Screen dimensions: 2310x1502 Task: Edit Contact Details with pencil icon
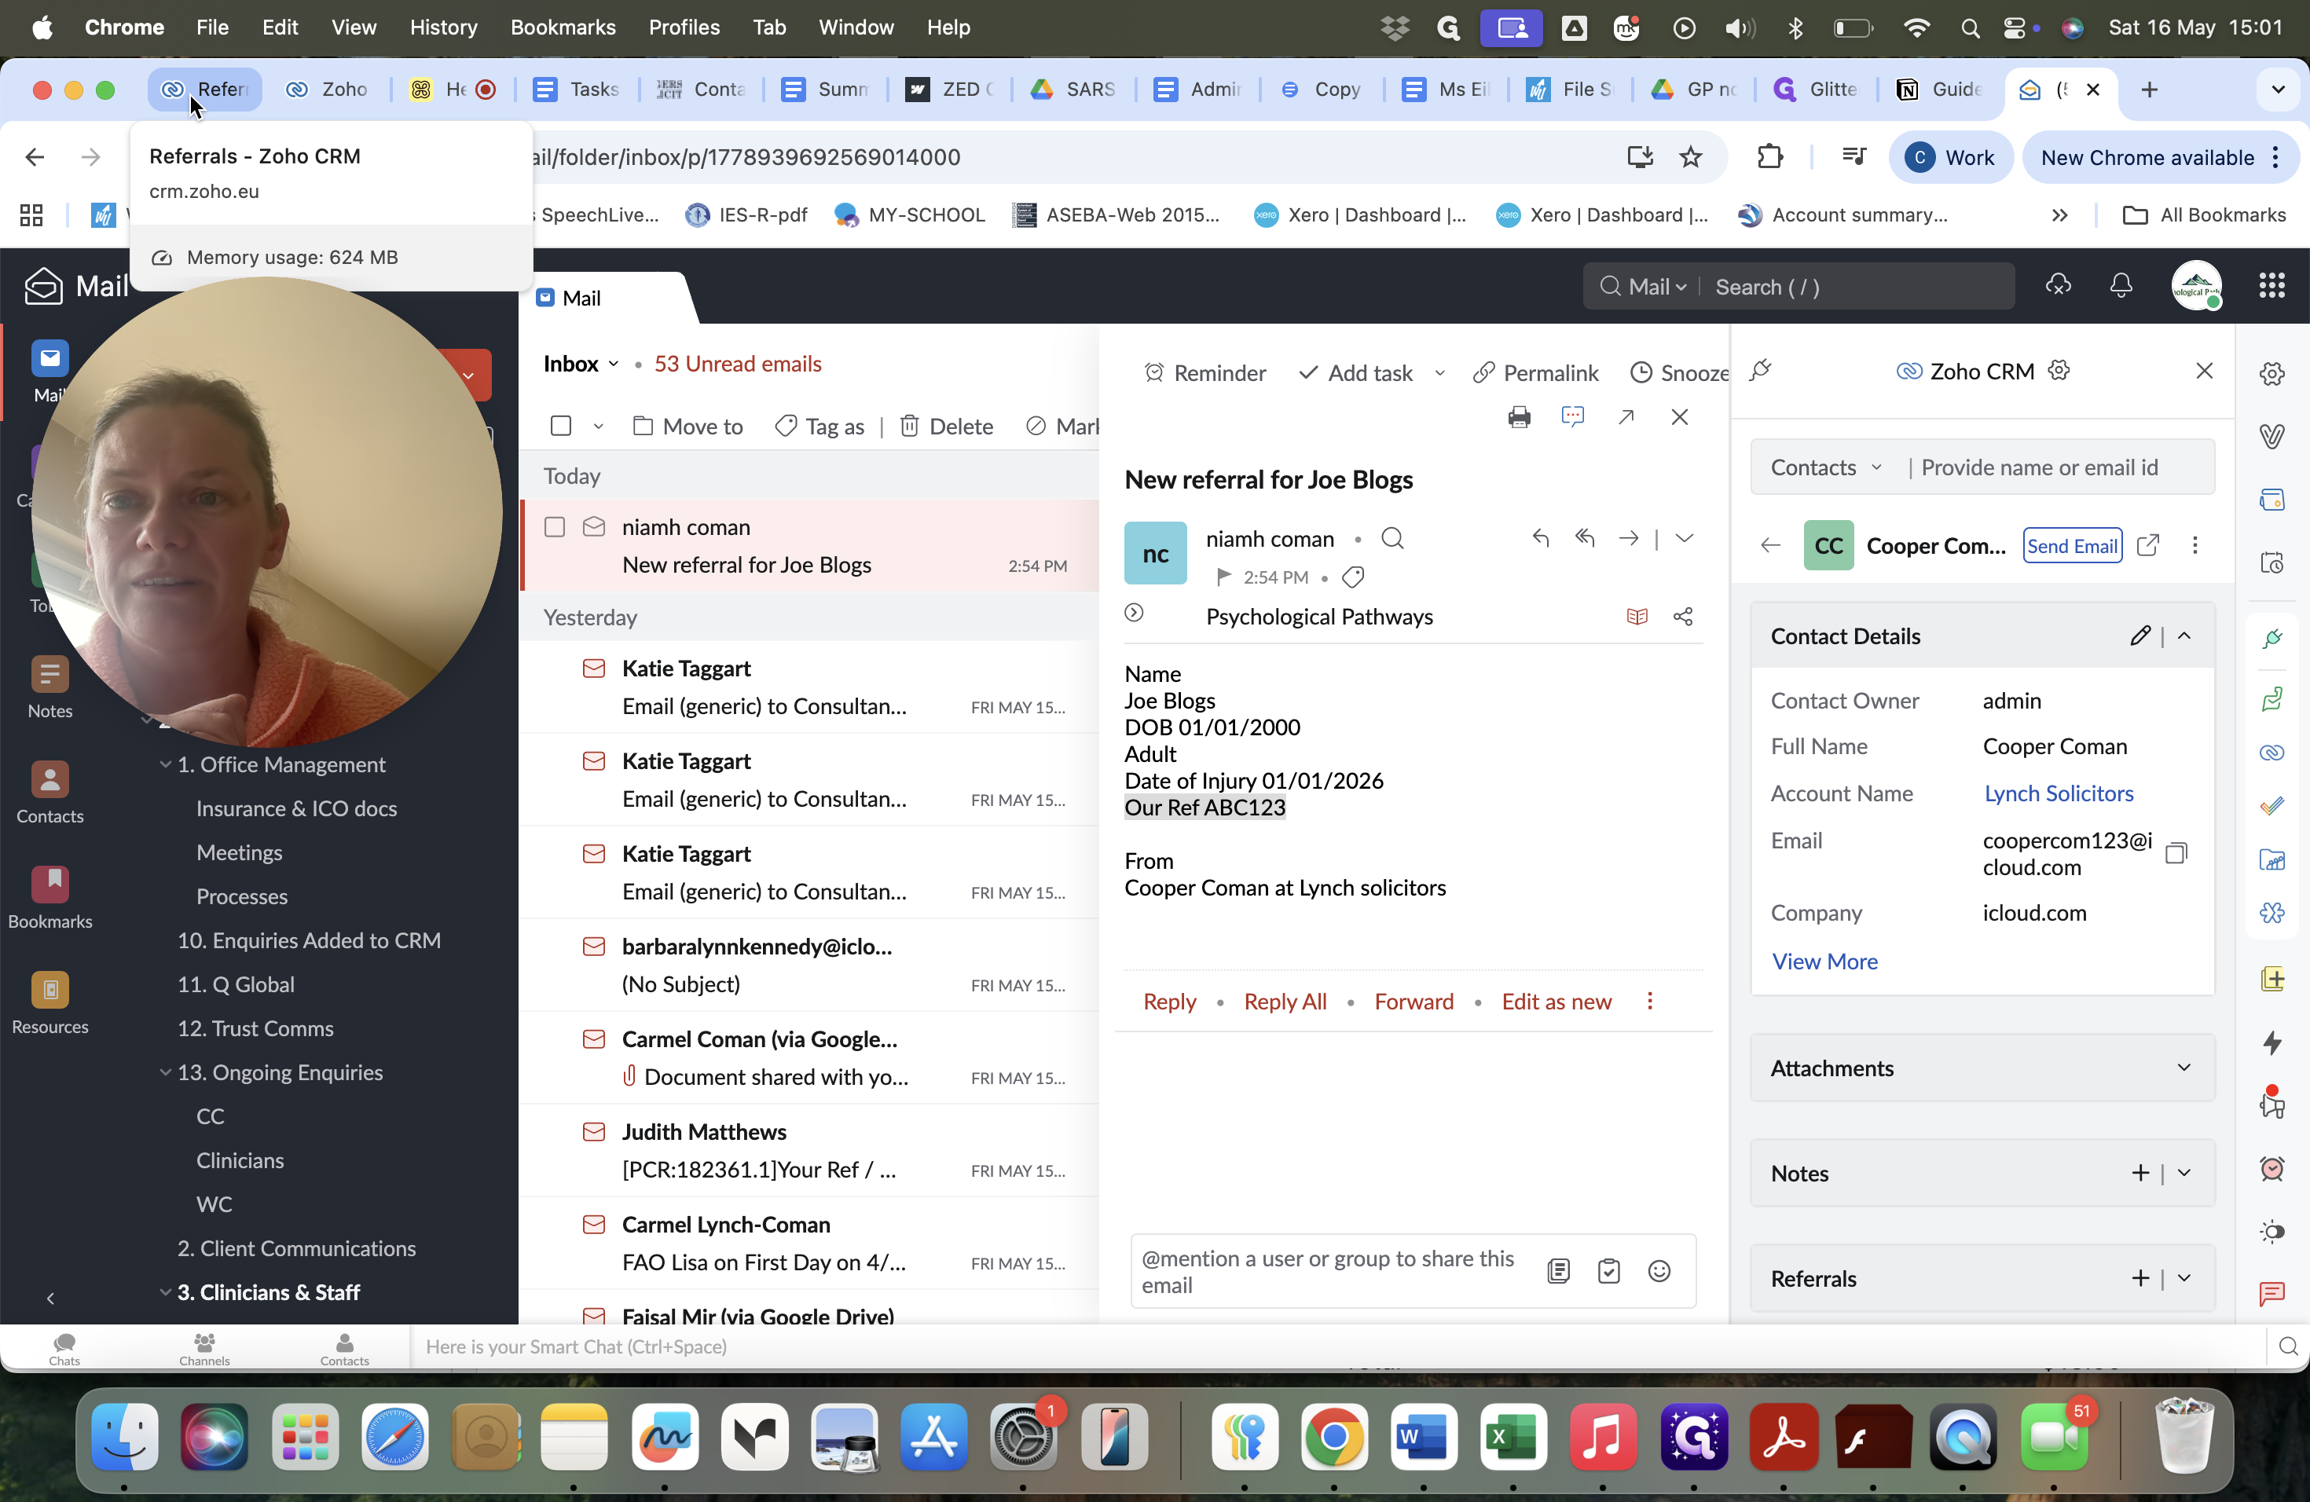[x=2139, y=636]
